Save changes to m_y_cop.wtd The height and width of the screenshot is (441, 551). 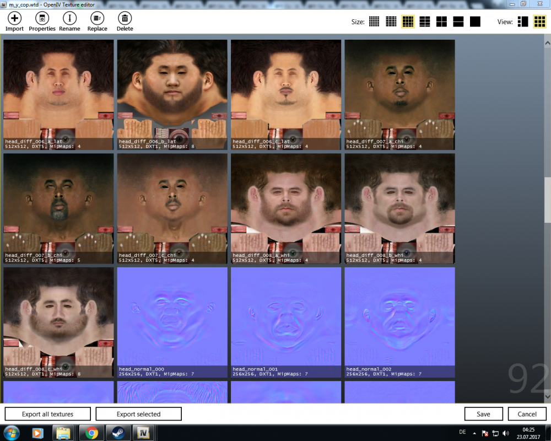tap(483, 413)
